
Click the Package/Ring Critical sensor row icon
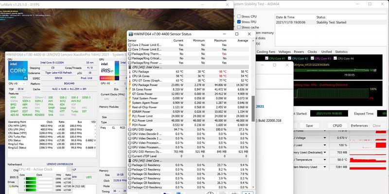[130, 58]
